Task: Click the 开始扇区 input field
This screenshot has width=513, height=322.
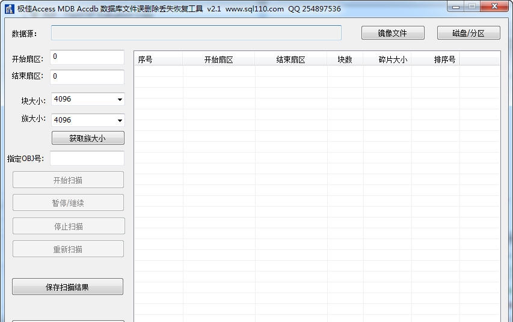Action: tap(87, 57)
